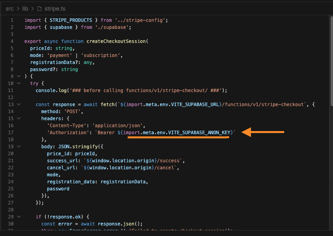Viewport: 333px width, 236px height.
Task: Collapse the fetch call at line 13
Action: click(19, 104)
